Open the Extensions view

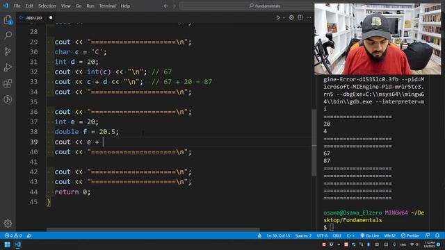click(8, 83)
